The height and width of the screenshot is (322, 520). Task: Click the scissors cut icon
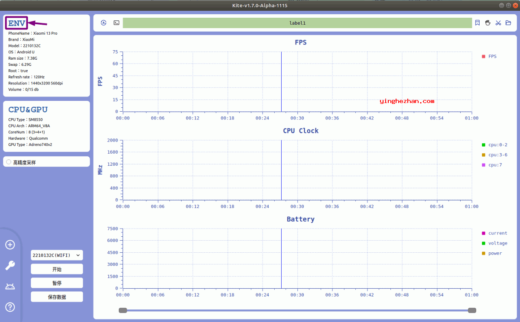[498, 23]
